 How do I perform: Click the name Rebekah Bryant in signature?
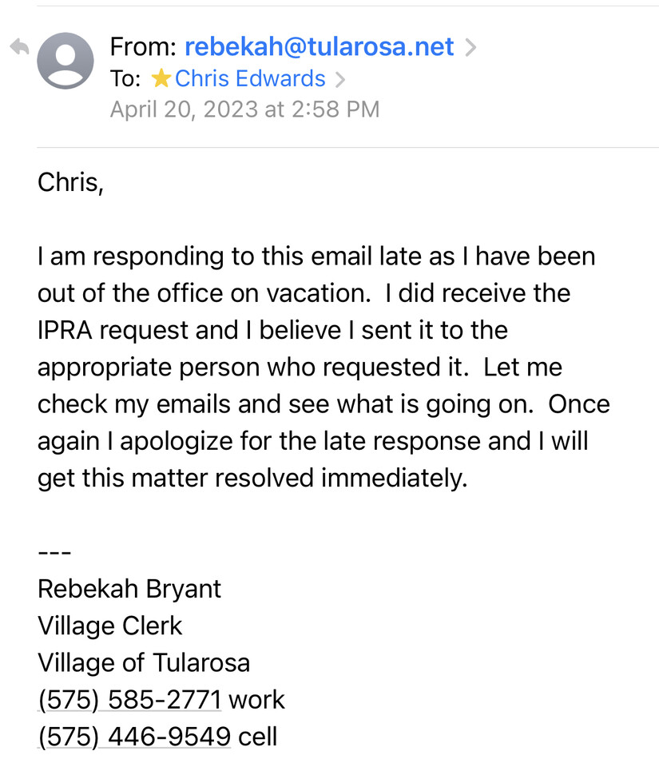129,589
